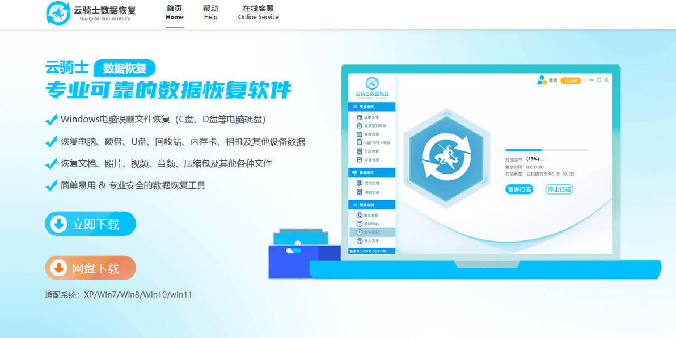
Task: Click the orange badge beside 登录 in preview
Action: (571, 81)
